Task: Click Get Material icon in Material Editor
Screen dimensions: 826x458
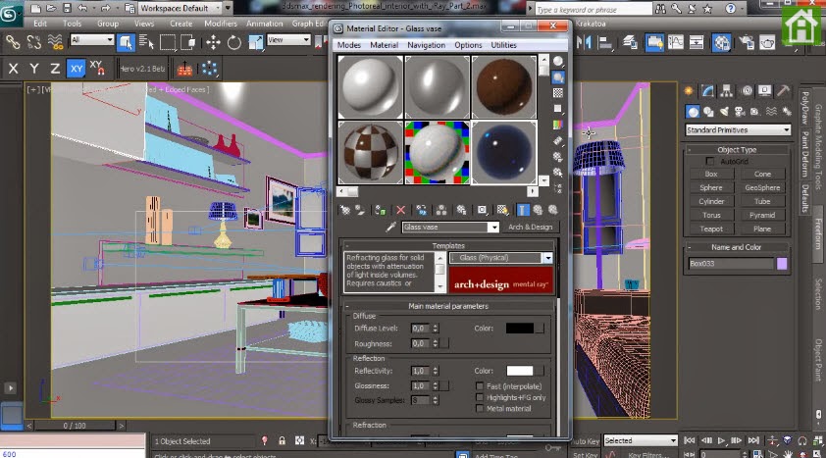Action: tap(345, 210)
